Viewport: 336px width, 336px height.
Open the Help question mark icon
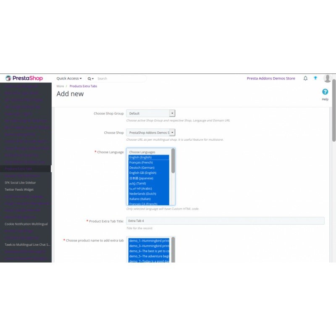point(325,92)
